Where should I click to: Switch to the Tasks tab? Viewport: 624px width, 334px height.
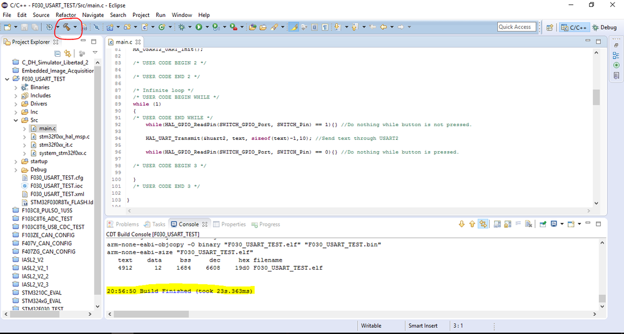pos(155,224)
